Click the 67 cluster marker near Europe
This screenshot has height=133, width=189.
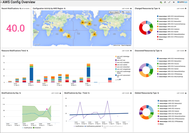coord(101,20)
